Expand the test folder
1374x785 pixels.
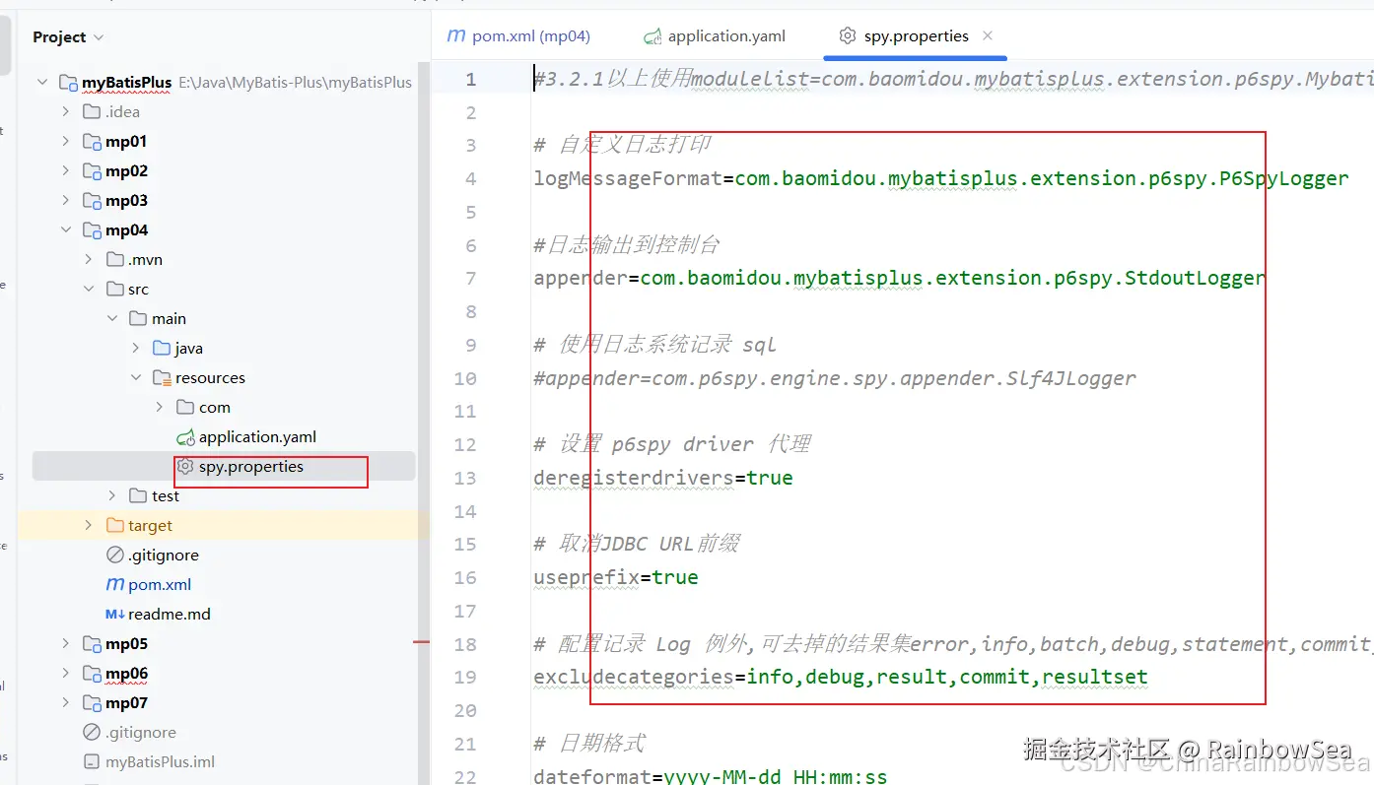pos(112,495)
